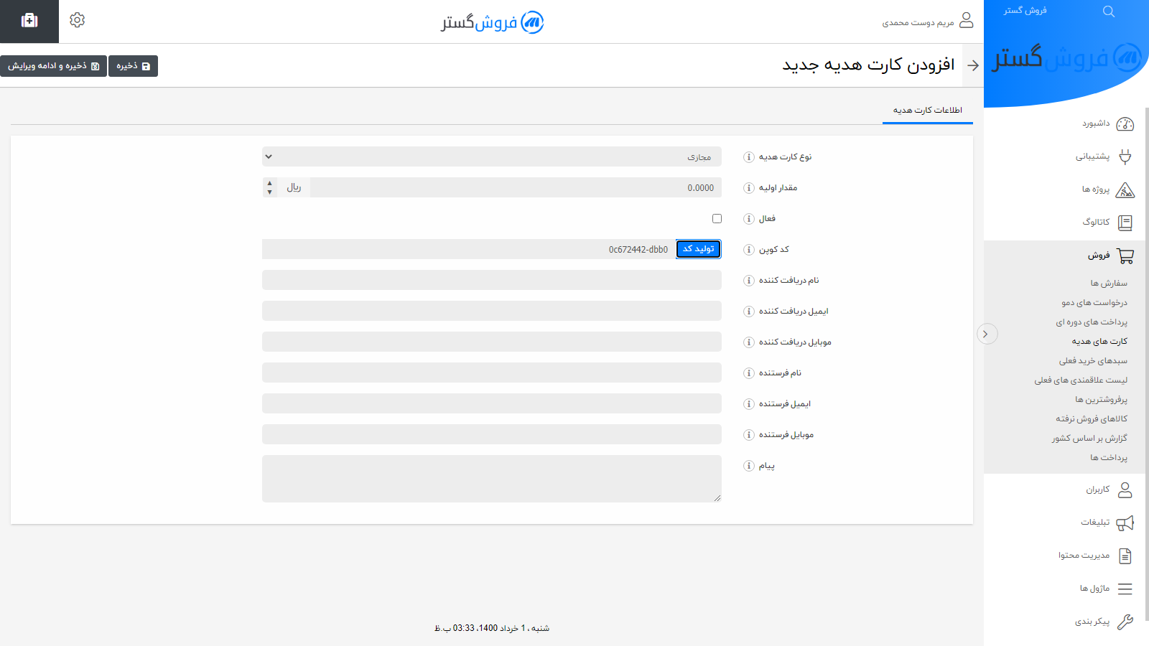Click the first-aid kit icon in header
Image resolution: width=1149 pixels, height=646 pixels.
coord(29,21)
